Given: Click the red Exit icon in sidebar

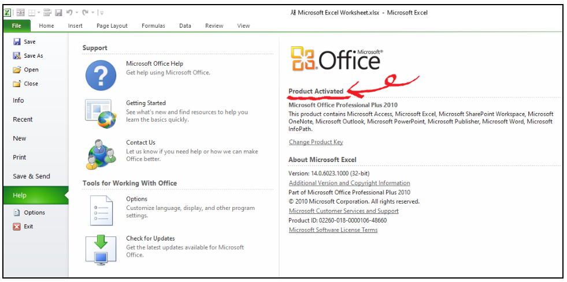Looking at the screenshot, I should 17,227.
